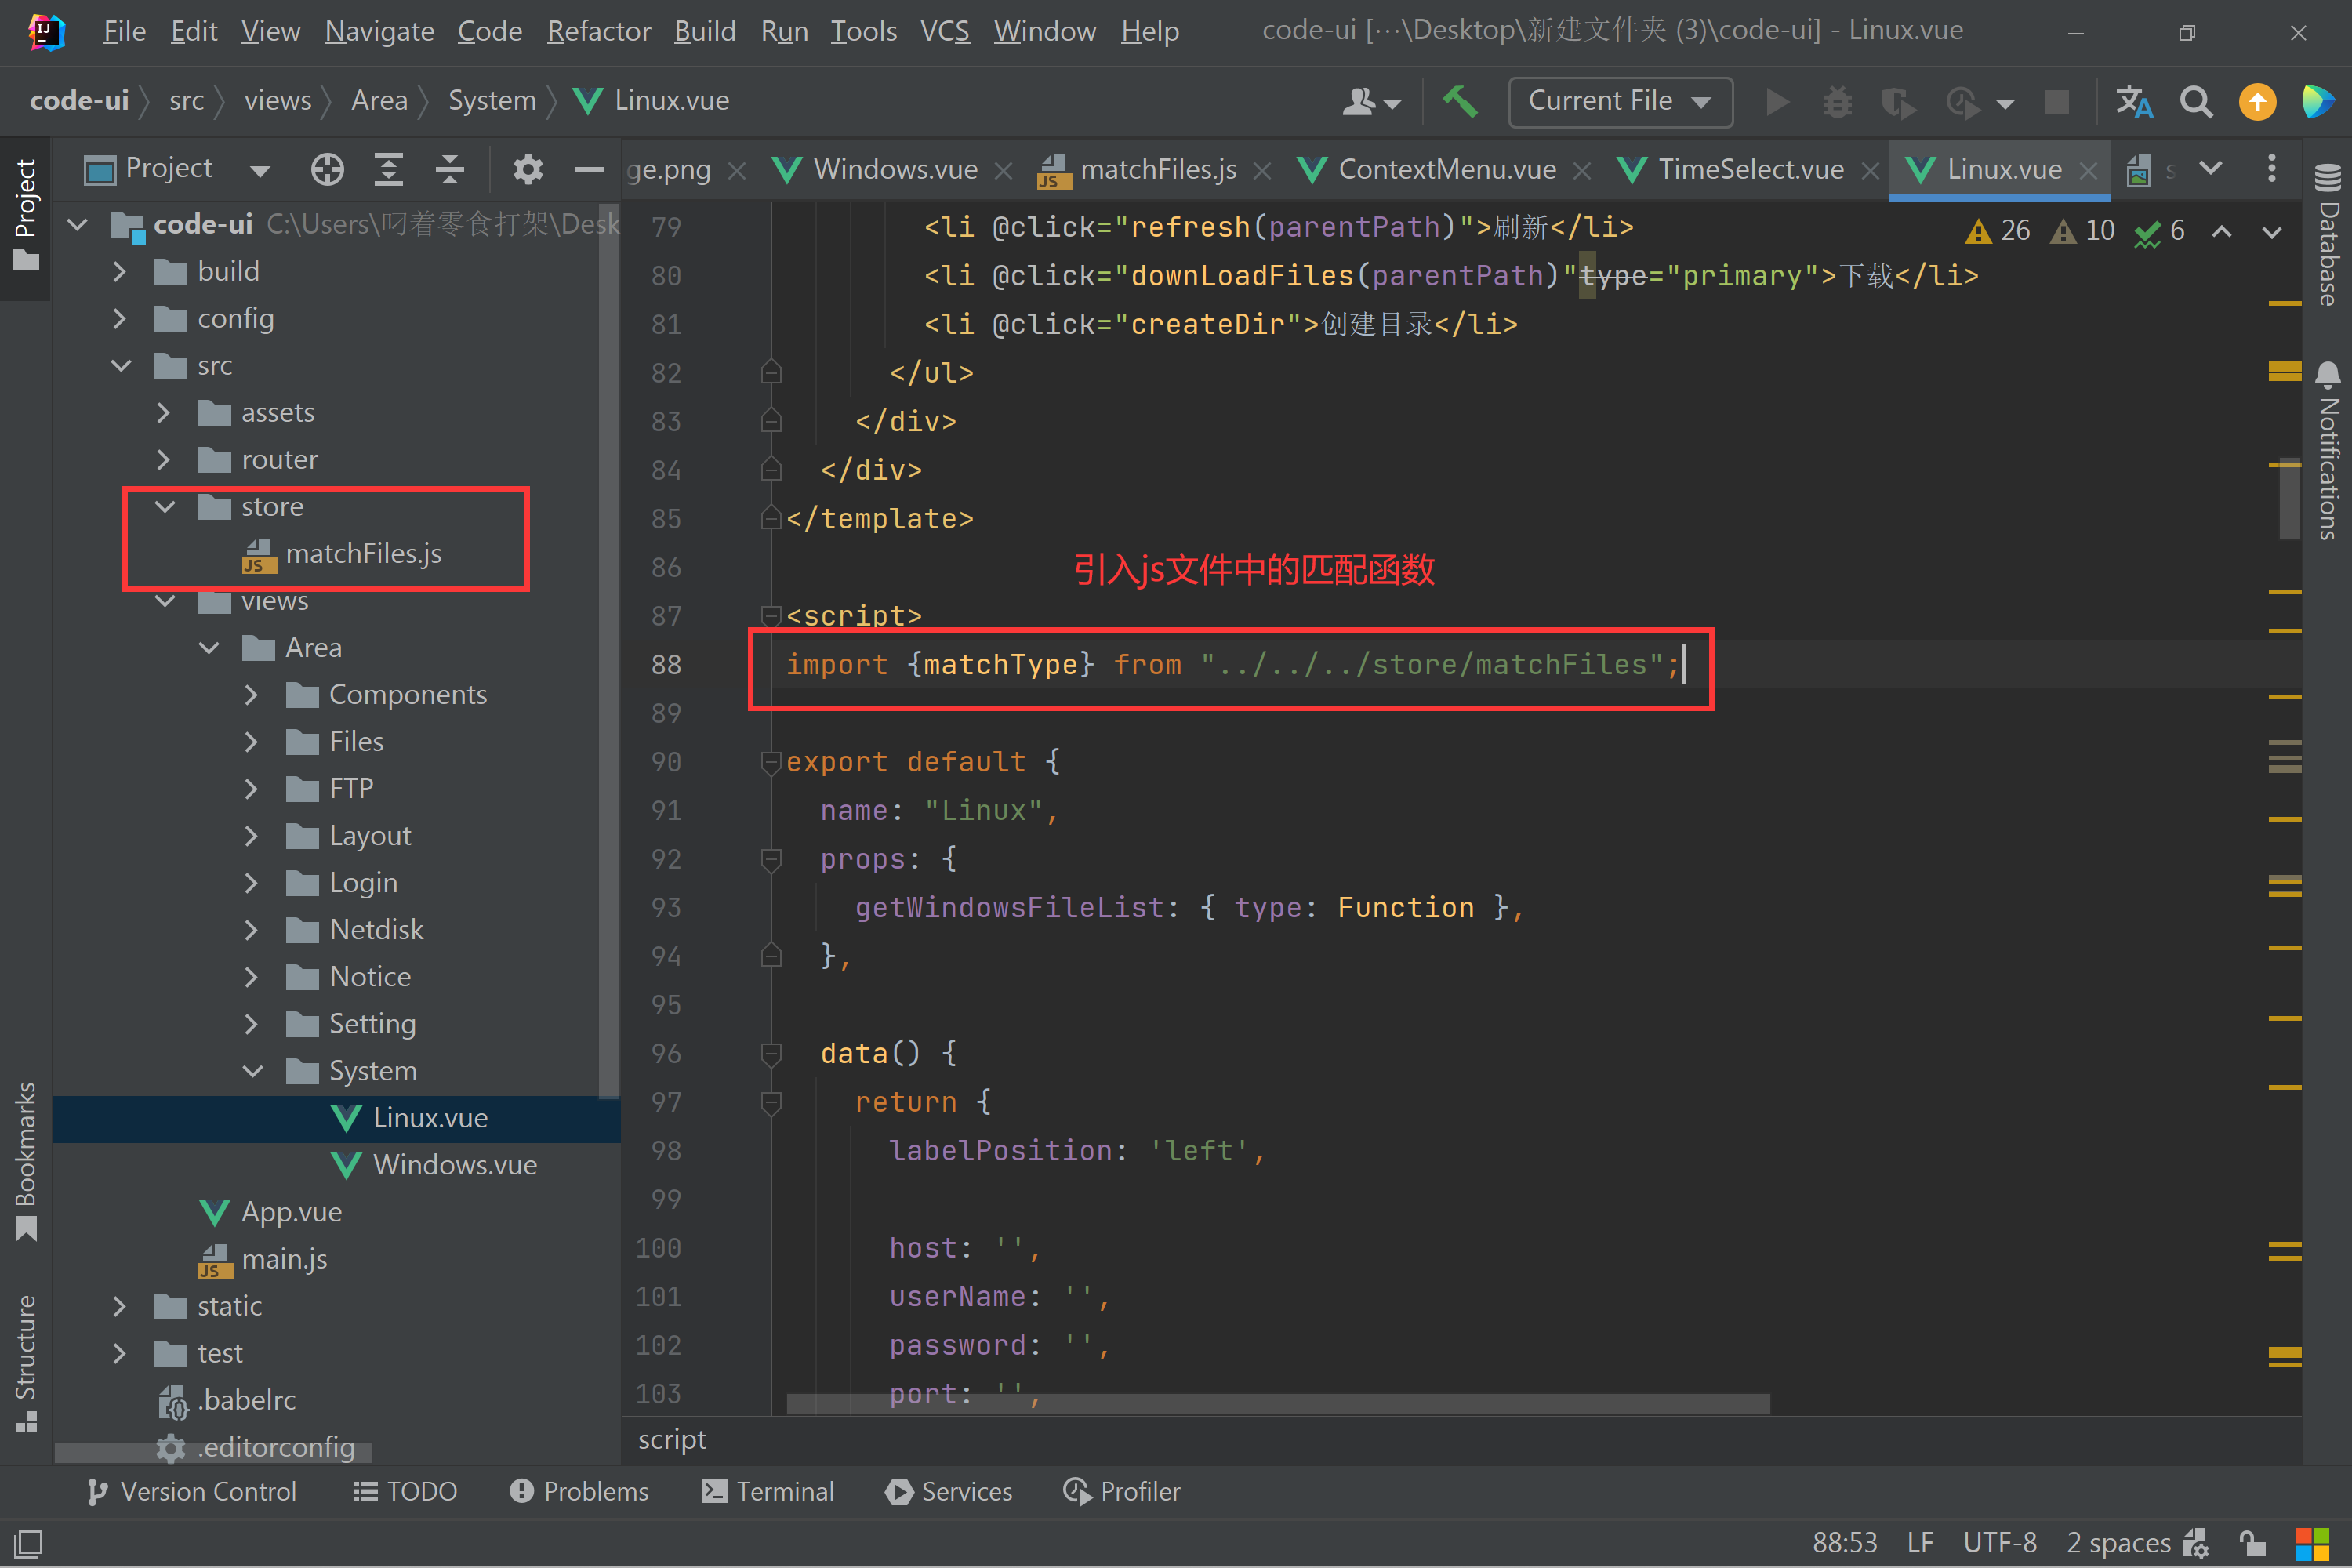The height and width of the screenshot is (1568, 2352).
Task: Expand the router folder
Action: [164, 460]
